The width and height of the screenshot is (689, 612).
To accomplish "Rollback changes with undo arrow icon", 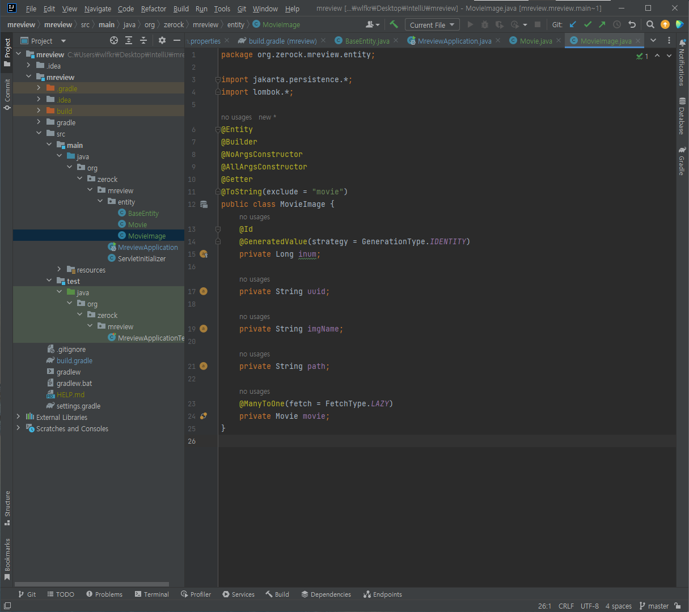I will 632,24.
